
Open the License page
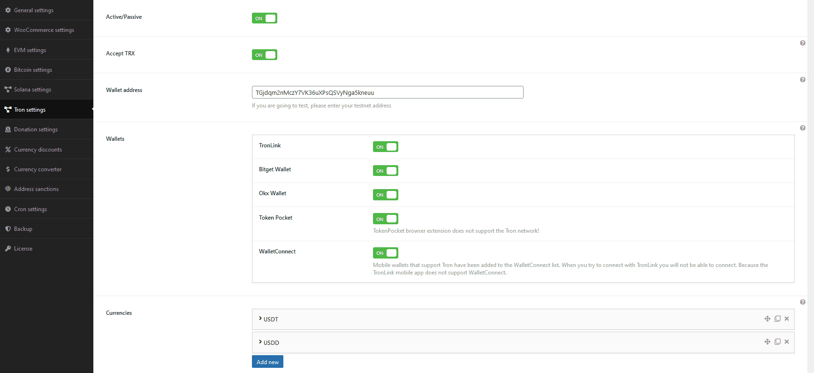46,249
